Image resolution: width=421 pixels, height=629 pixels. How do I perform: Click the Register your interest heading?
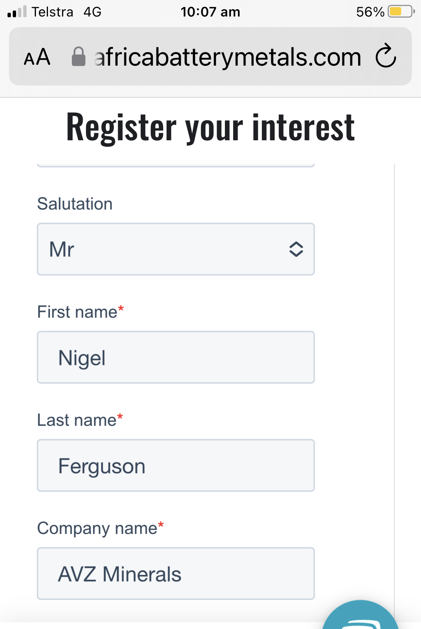pos(210,128)
